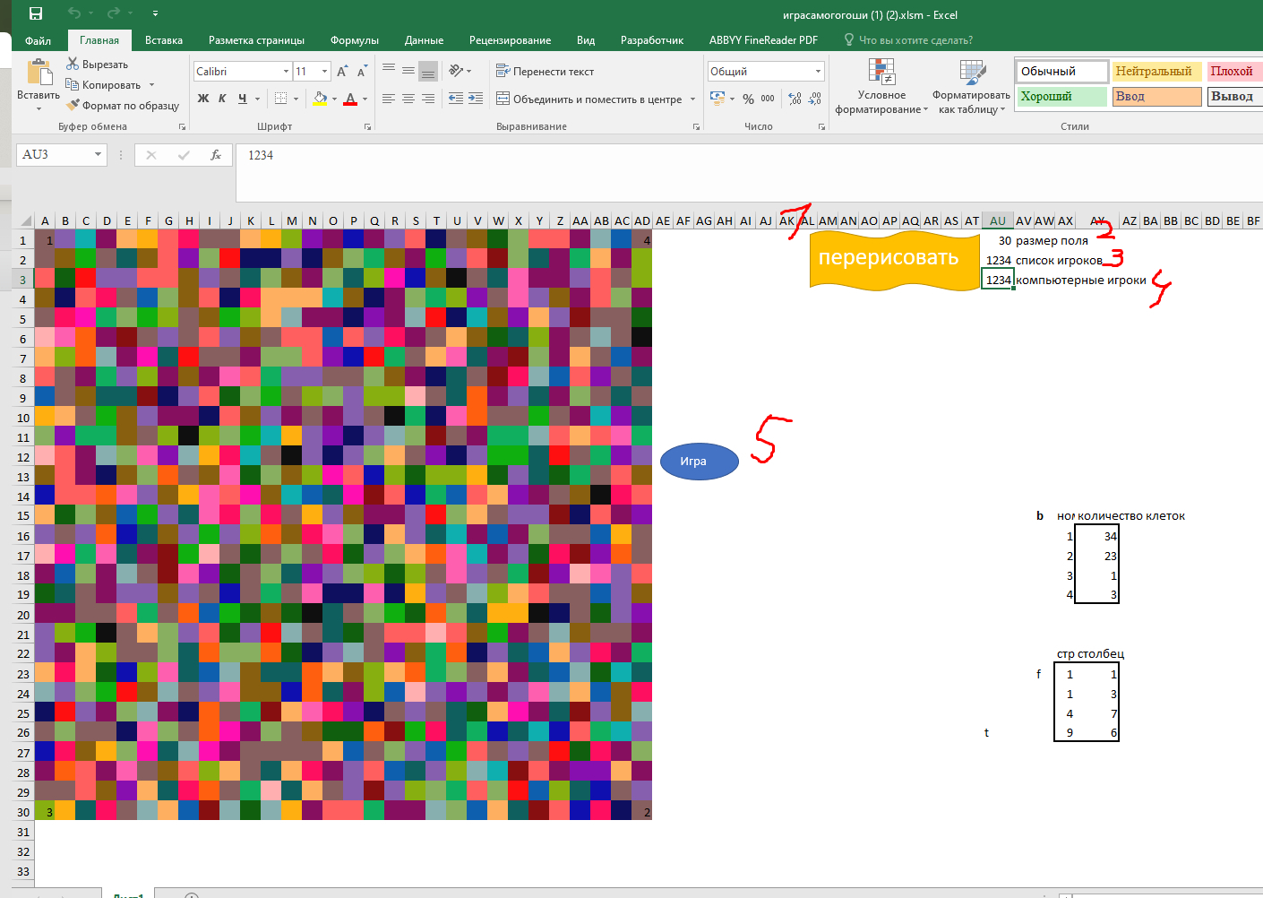This screenshot has width=1263, height=898.
Task: Open the Файл tab
Action: pyautogui.click(x=38, y=40)
